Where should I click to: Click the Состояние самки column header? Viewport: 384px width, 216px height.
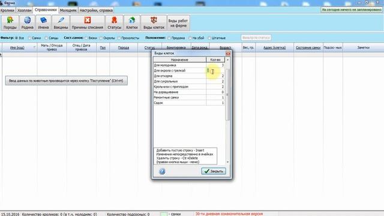pos(308,47)
